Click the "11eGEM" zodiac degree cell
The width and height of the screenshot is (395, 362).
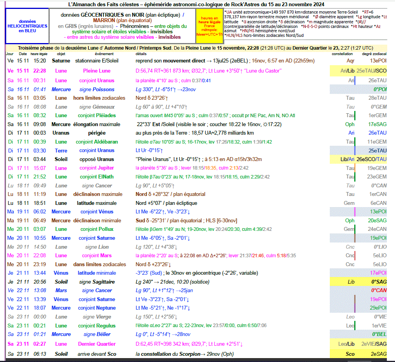point(377,142)
